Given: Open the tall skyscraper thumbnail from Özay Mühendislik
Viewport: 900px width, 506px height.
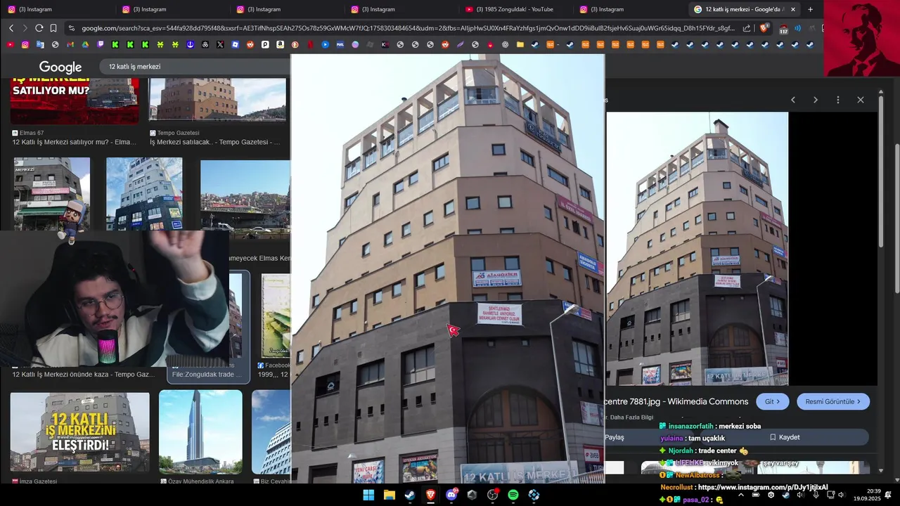Looking at the screenshot, I should (x=200, y=432).
